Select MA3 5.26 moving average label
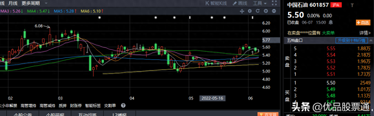Screen dimensions: 374x116 point(12,11)
